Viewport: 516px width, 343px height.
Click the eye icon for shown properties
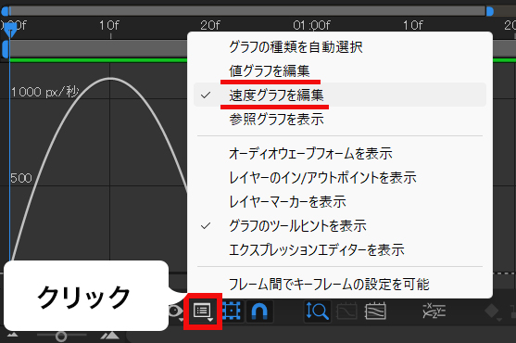pos(176,311)
